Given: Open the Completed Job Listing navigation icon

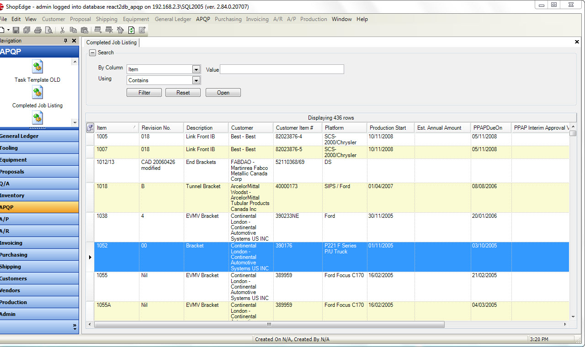Looking at the screenshot, I should (x=37, y=93).
